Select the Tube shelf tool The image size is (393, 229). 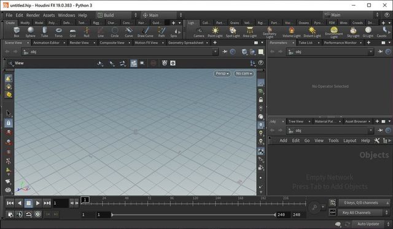click(x=45, y=32)
